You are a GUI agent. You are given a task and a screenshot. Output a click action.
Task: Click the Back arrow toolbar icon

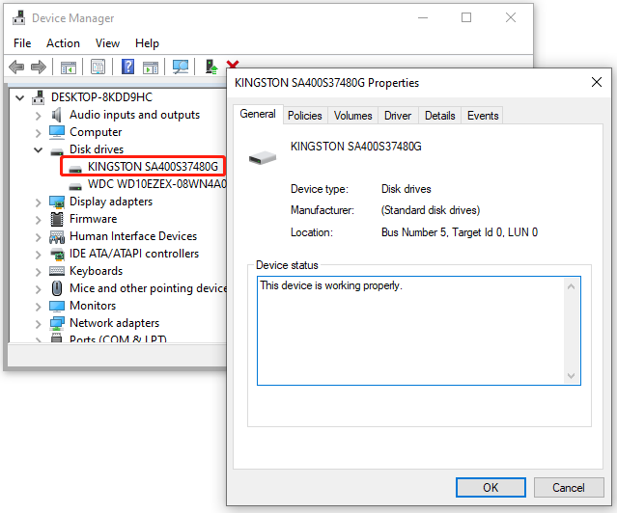pyautogui.click(x=16, y=67)
